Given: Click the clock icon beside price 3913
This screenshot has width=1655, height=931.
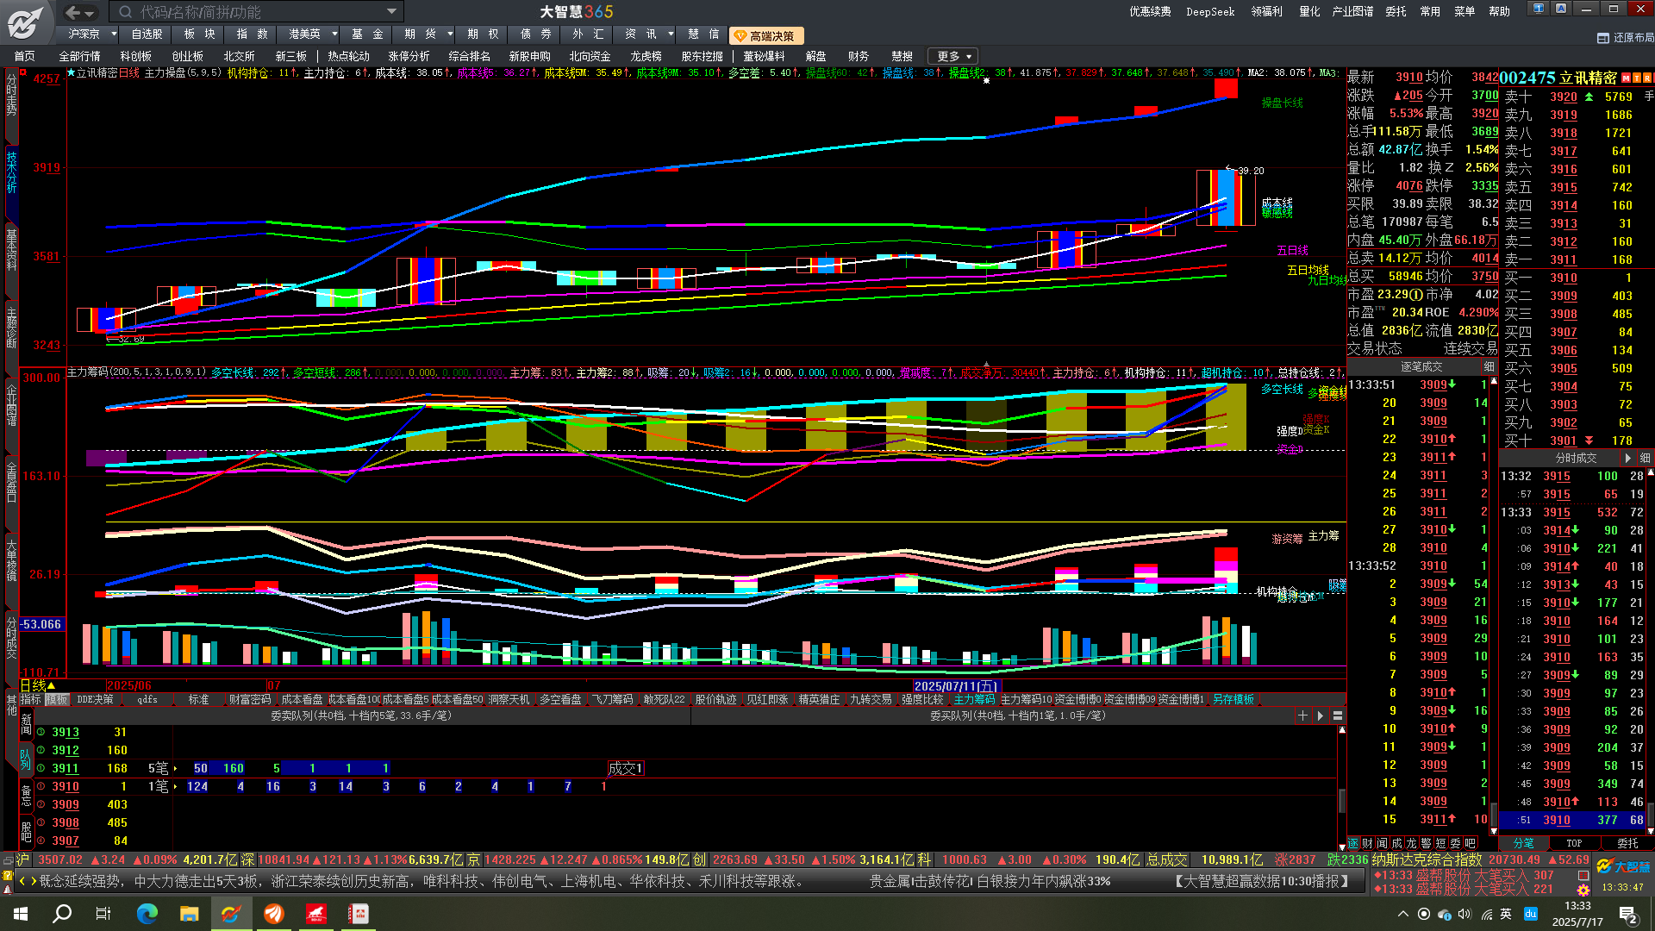Looking at the screenshot, I should pos(41,732).
